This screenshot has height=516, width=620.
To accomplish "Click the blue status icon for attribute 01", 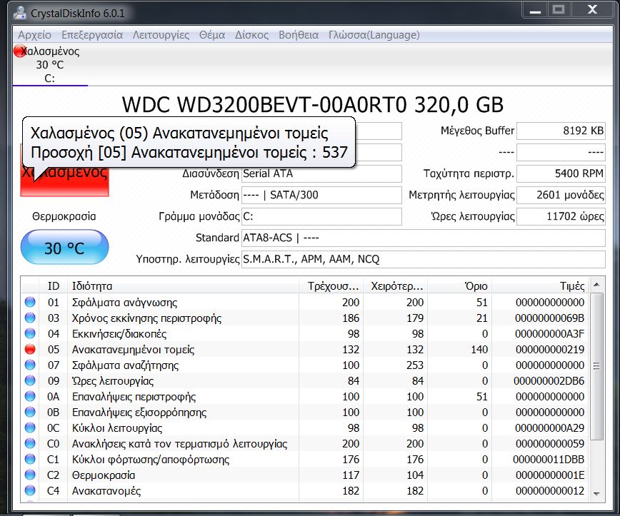I will point(29,303).
